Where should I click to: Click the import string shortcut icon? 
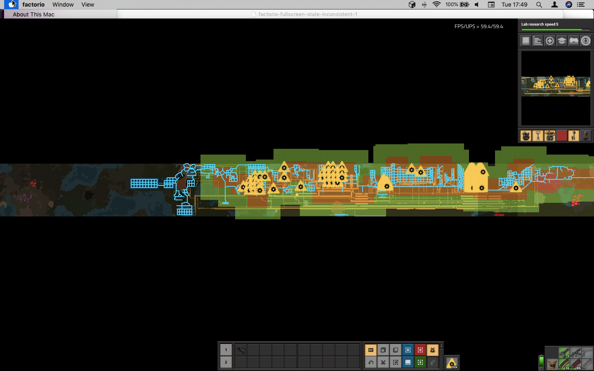(x=396, y=362)
